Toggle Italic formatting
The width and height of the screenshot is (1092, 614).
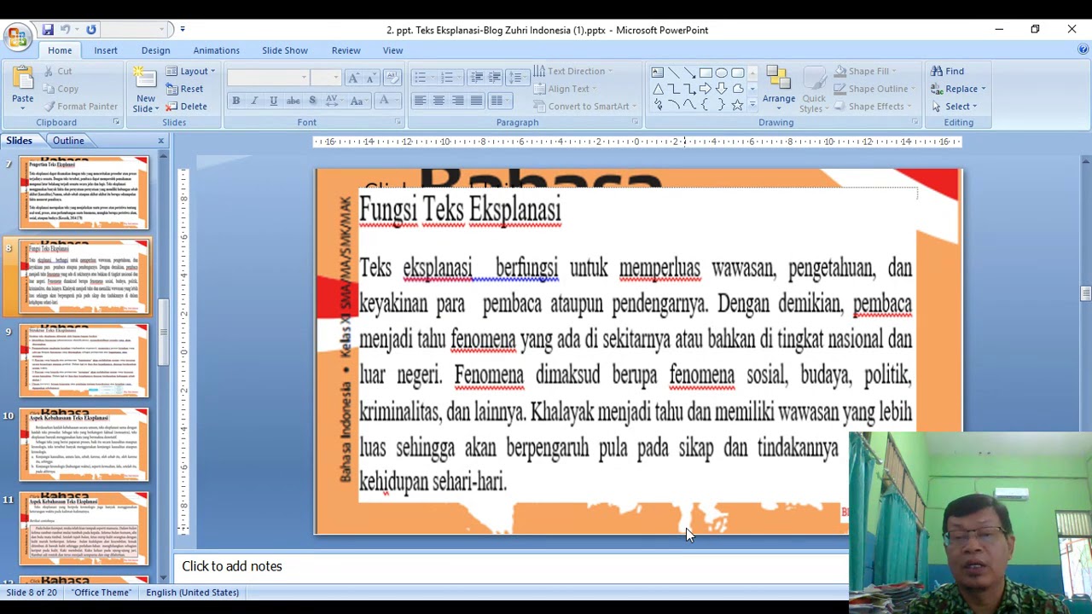[x=254, y=101]
